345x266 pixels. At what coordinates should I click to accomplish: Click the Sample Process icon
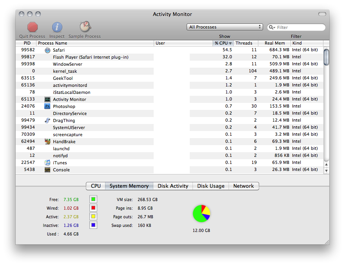coord(85,27)
